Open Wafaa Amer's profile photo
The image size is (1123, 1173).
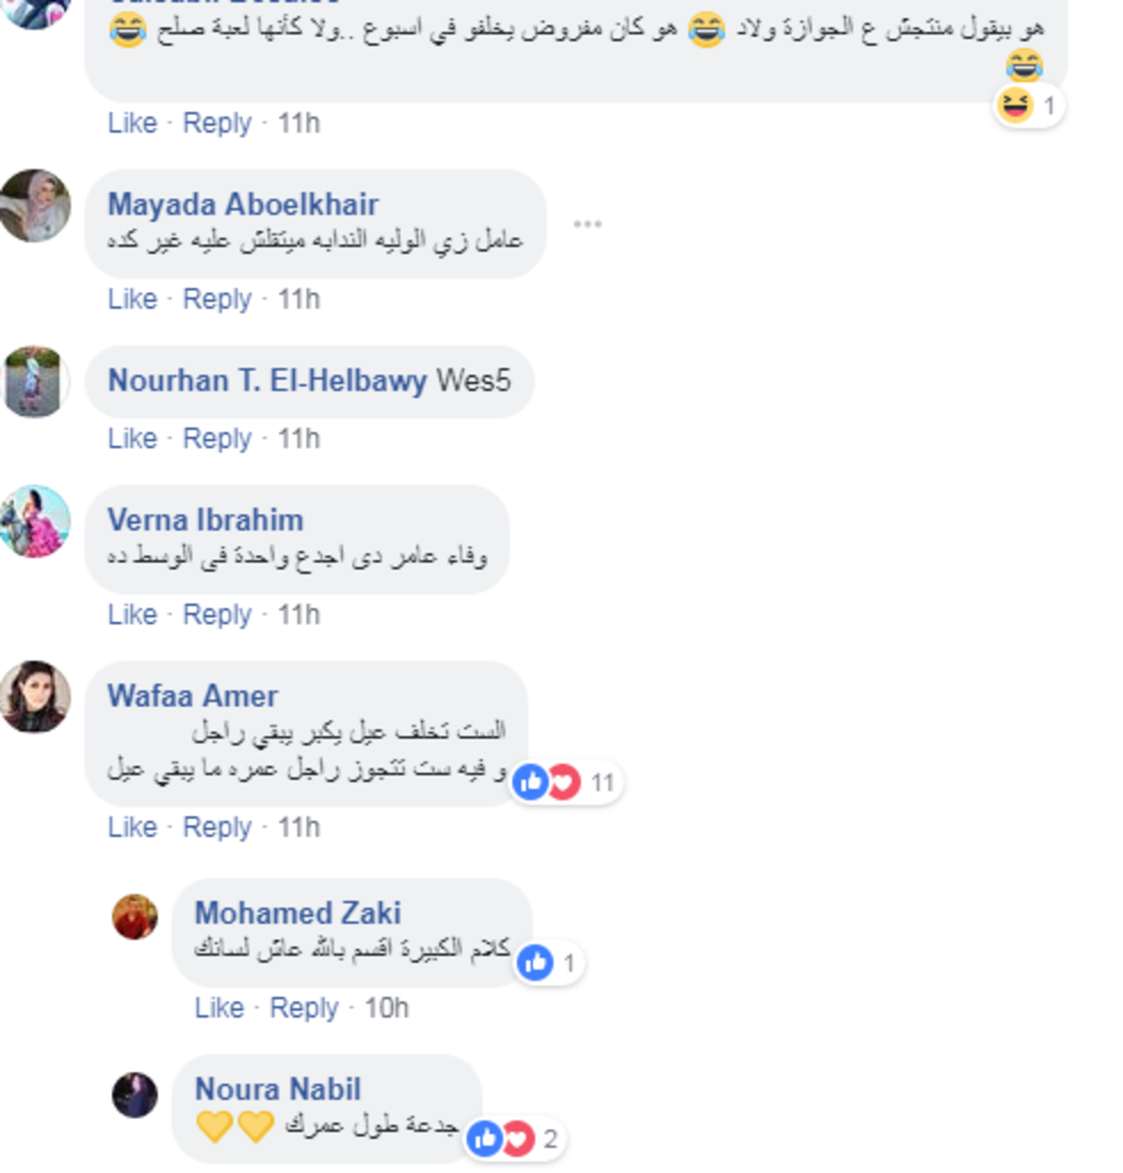coord(35,697)
